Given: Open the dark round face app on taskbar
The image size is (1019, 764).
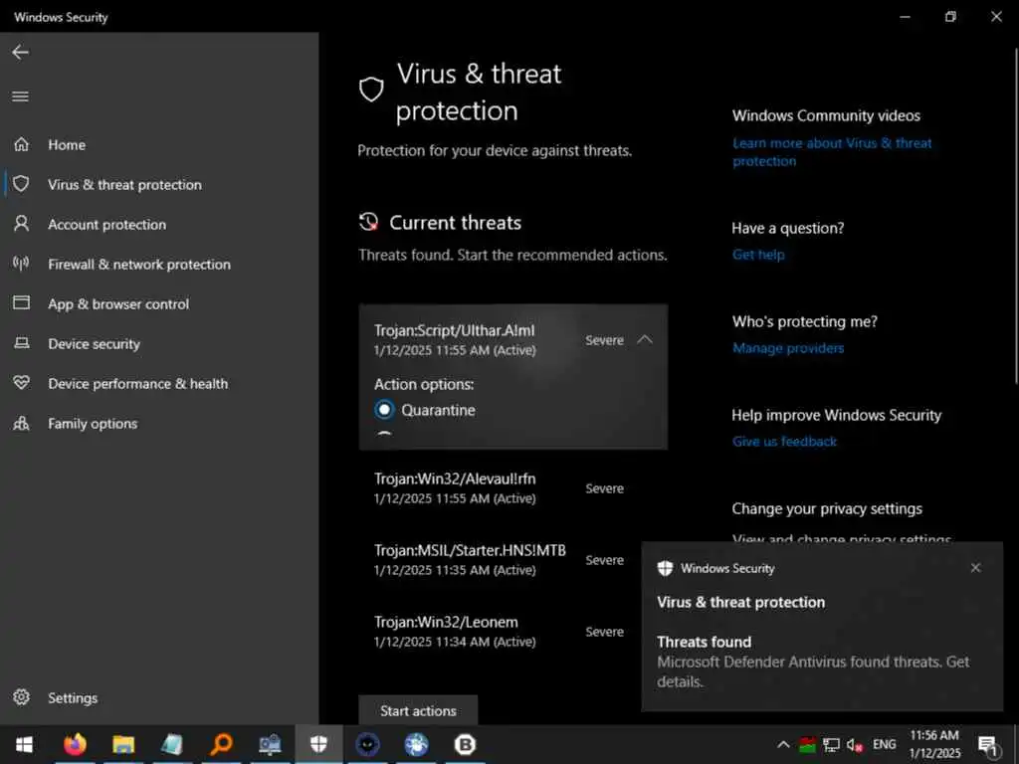Looking at the screenshot, I should click(x=368, y=744).
